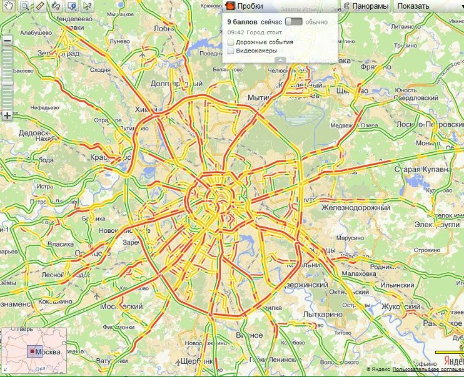Select the hand pan tool
The width and height of the screenshot is (464, 377).
[8, 6]
